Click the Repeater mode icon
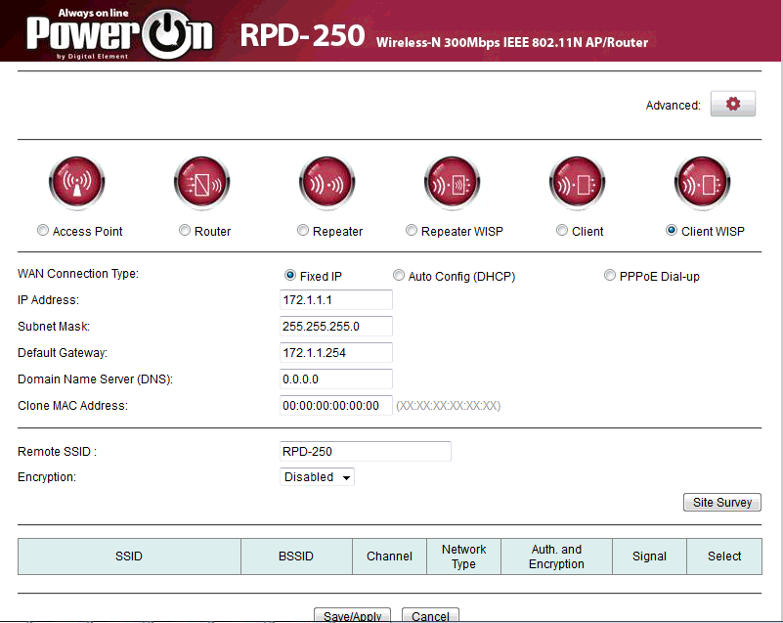This screenshot has height=623, width=783. click(327, 183)
